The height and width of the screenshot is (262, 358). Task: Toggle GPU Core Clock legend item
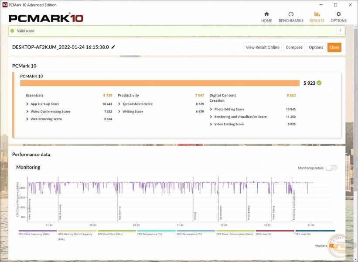point(117,233)
